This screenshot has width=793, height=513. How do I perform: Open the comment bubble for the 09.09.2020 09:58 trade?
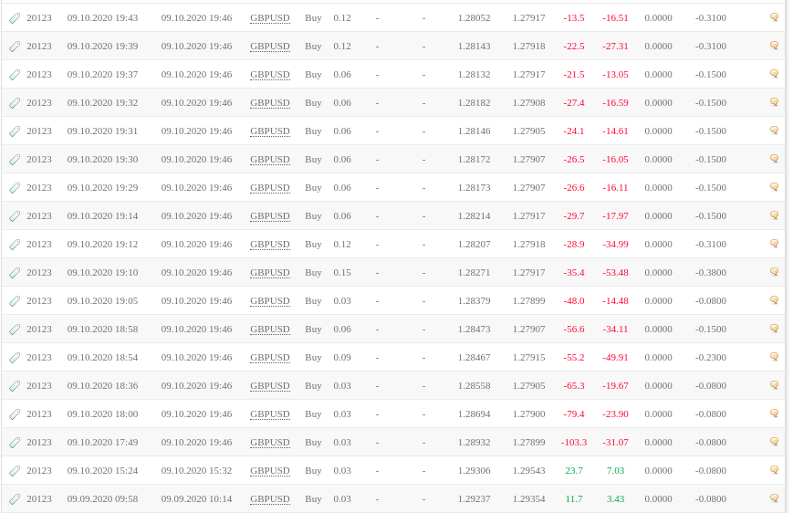tap(774, 498)
